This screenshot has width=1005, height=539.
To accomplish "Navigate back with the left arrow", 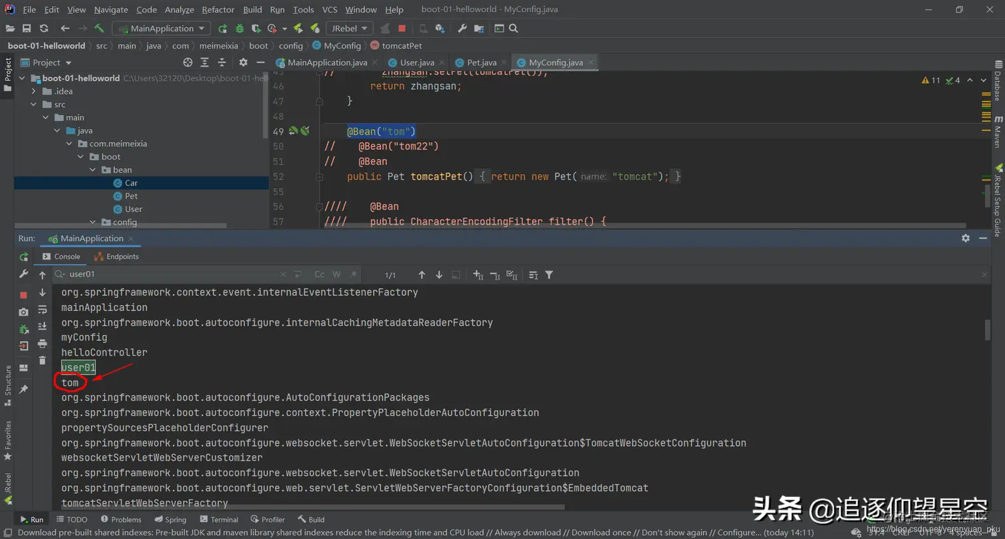I will (64, 29).
